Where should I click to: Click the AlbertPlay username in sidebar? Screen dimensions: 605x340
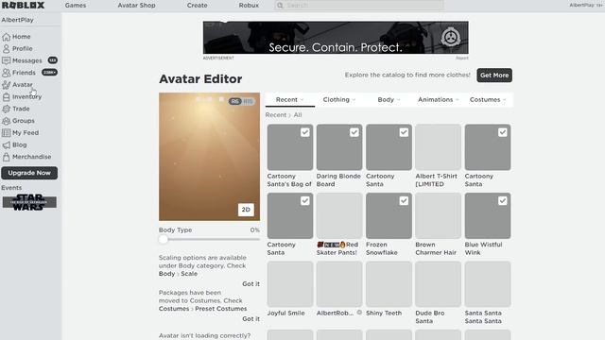17,20
